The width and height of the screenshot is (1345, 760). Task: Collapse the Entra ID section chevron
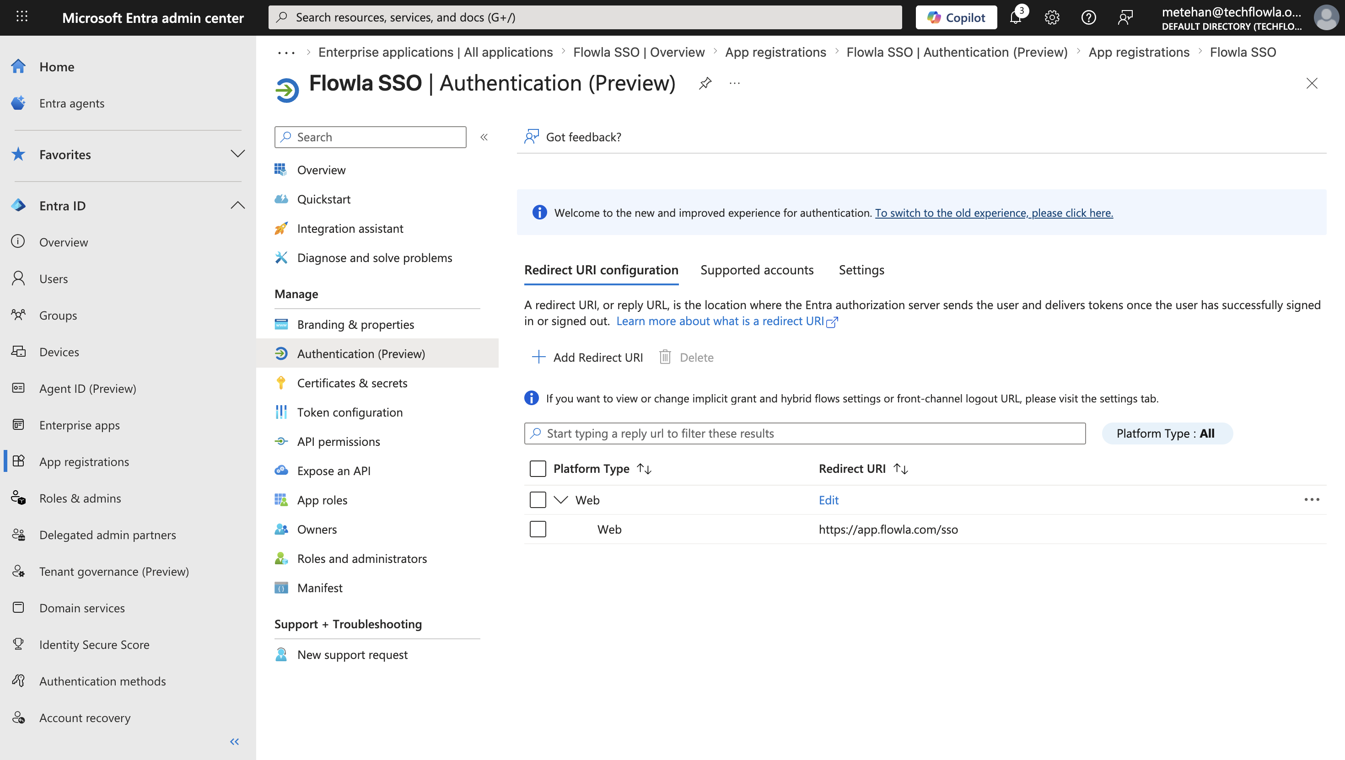click(237, 205)
